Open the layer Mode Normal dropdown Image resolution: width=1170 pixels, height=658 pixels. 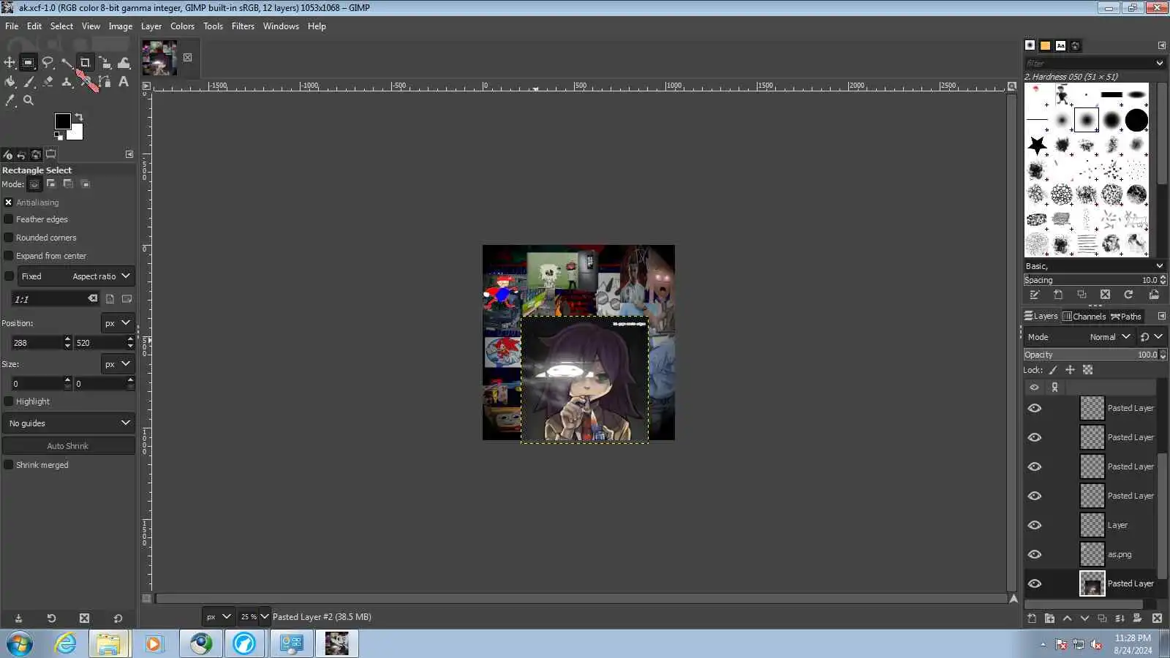(x=1079, y=337)
